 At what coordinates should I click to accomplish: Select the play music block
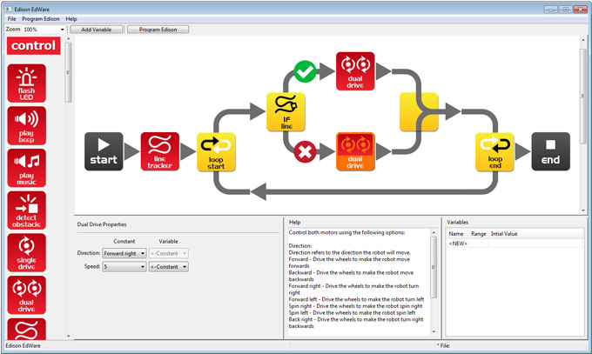pyautogui.click(x=26, y=168)
